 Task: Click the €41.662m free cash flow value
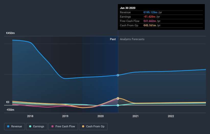150,21
